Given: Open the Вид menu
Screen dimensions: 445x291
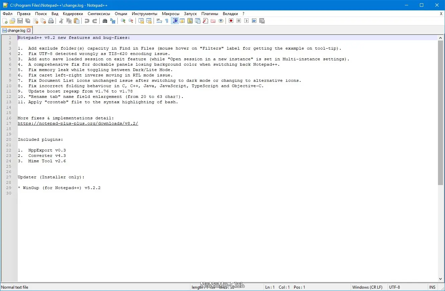Looking at the screenshot, I should point(55,14).
